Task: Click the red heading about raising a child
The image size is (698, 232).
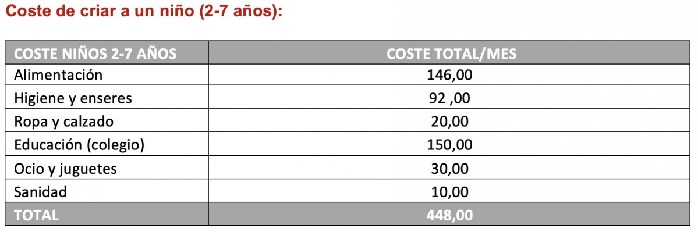Action: coord(144,11)
